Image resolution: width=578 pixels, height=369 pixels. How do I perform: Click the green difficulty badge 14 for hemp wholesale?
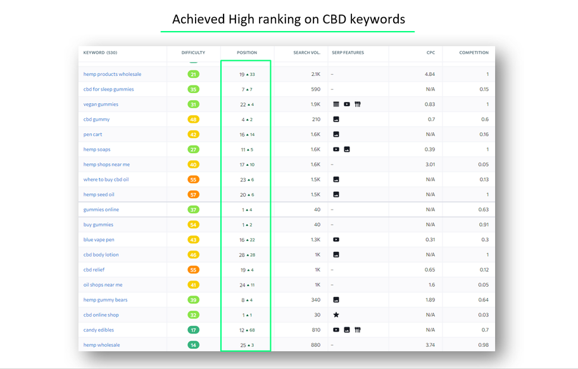[193, 345]
